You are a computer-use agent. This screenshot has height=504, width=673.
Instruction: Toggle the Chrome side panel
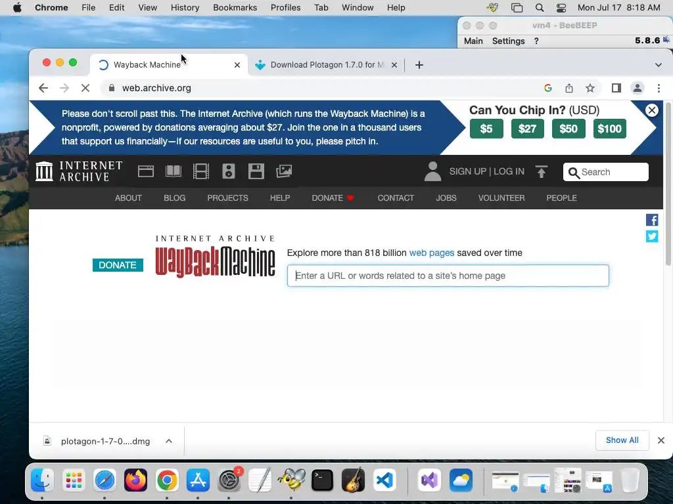[x=616, y=88]
